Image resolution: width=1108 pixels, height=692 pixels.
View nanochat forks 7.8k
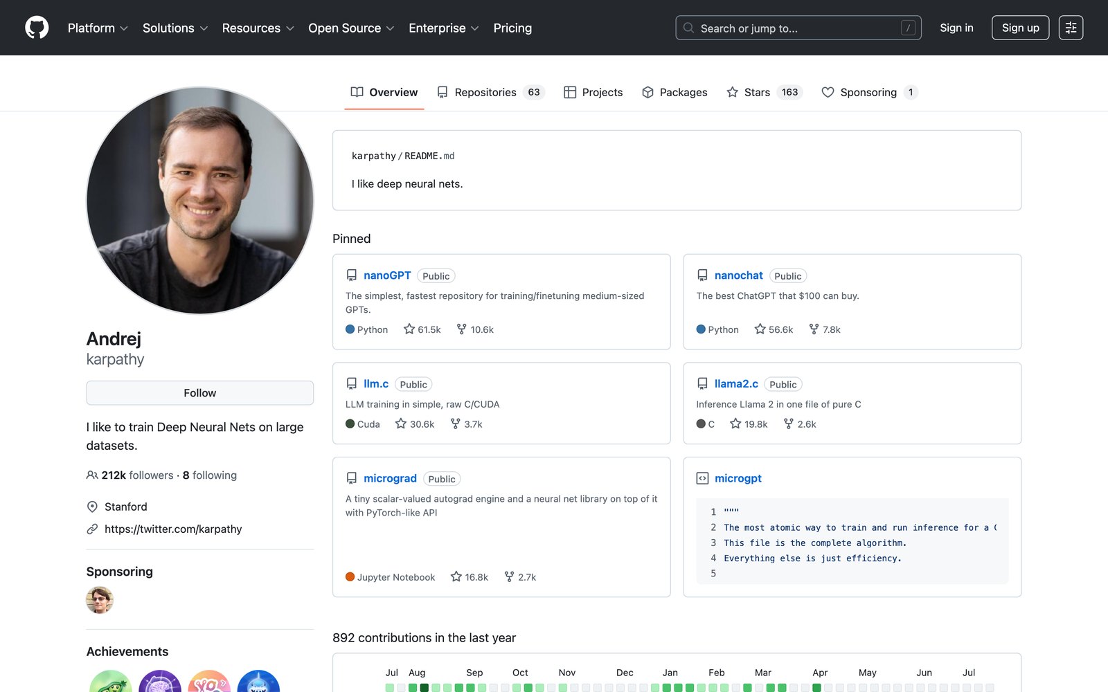coord(825,329)
